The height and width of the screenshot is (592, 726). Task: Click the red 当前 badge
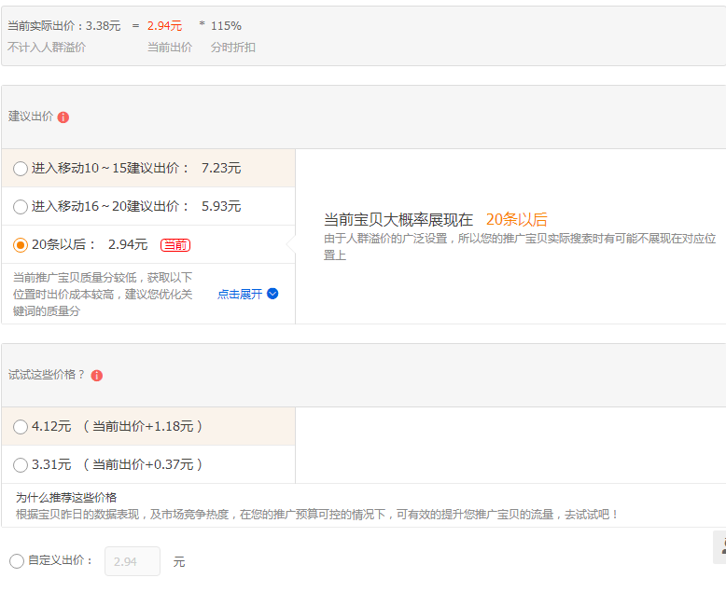pos(175,245)
